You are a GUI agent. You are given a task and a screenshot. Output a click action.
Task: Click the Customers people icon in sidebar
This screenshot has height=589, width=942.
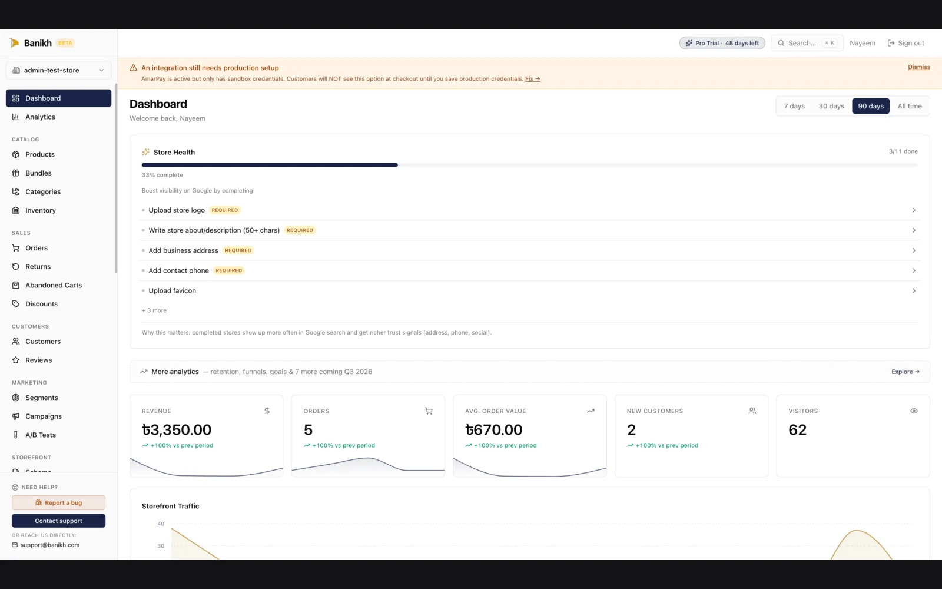click(x=16, y=342)
